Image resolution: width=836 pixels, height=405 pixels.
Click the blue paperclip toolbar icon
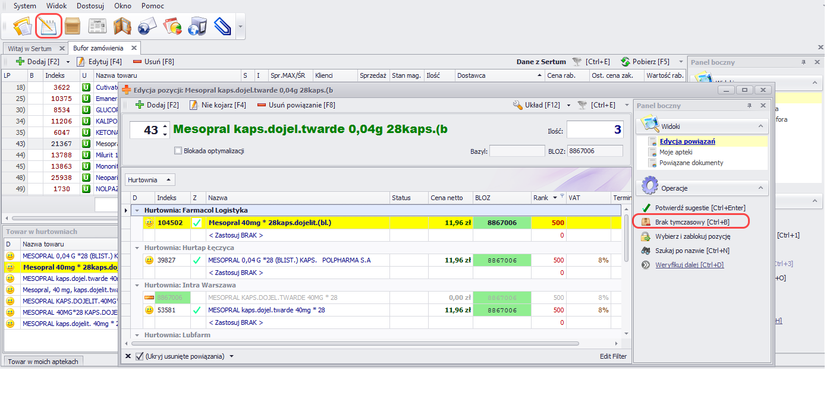coord(222,27)
